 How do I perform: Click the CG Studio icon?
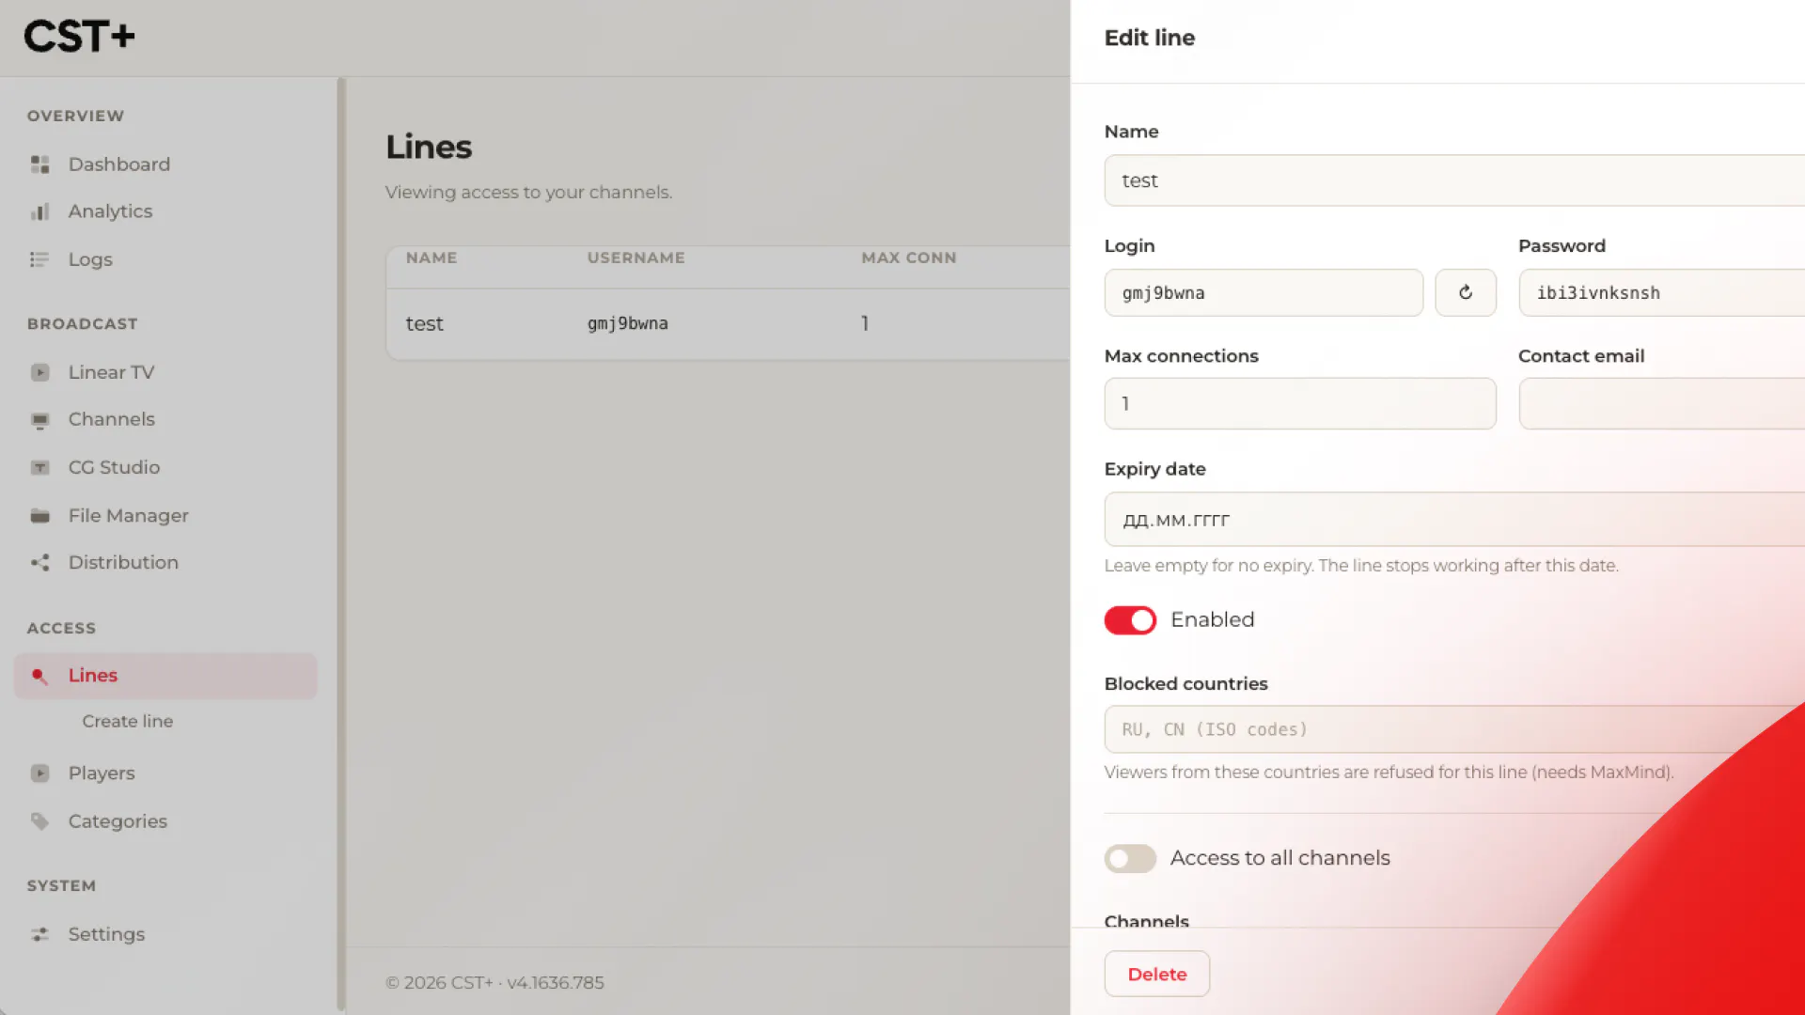[39, 467]
